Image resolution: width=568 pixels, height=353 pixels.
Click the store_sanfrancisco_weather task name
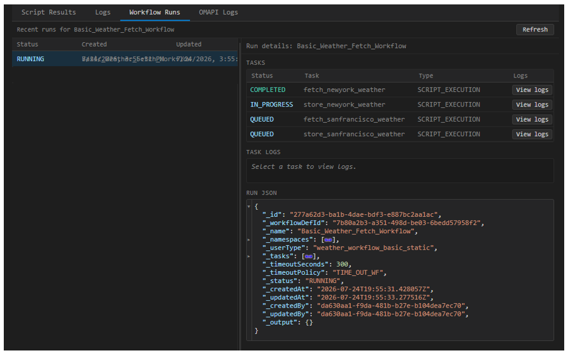[x=354, y=134]
